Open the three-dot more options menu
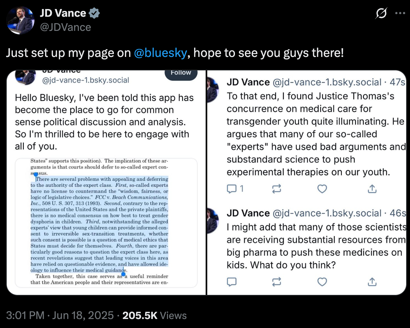 click(400, 13)
